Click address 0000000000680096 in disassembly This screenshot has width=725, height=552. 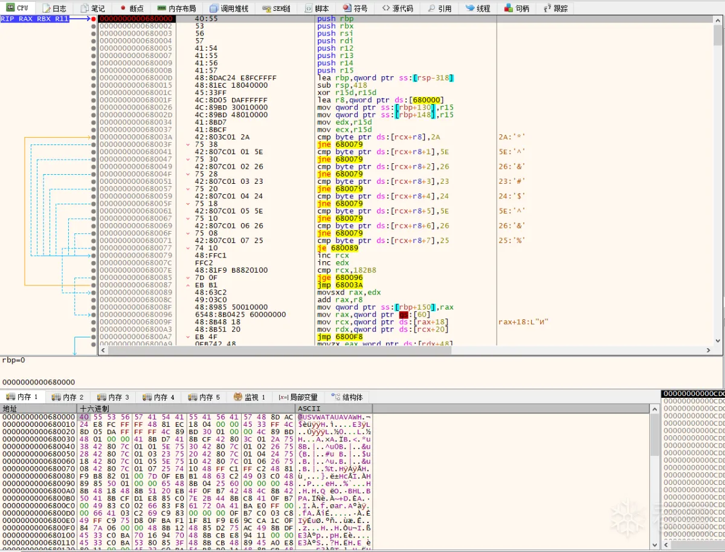pos(135,314)
